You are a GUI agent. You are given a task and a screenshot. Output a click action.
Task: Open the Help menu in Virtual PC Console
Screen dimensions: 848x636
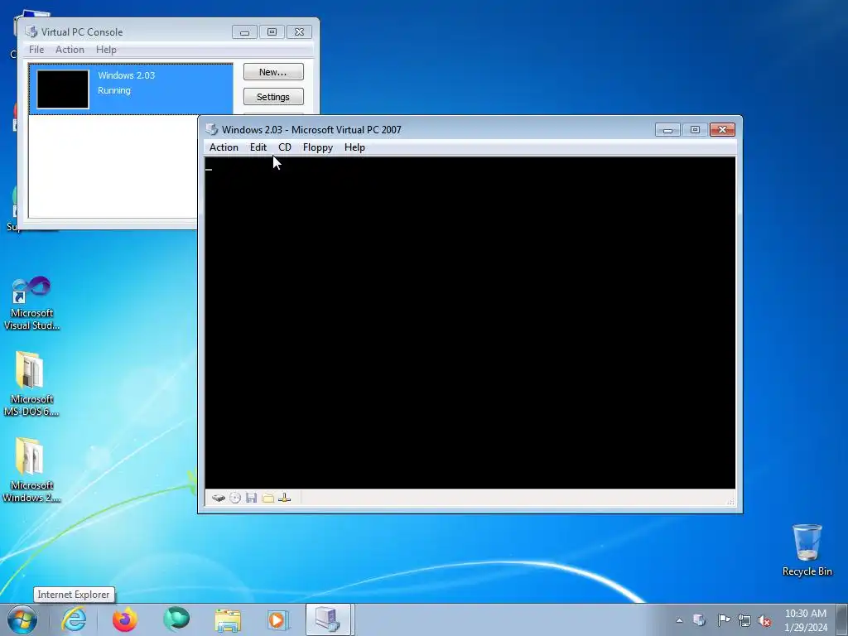[x=106, y=49]
